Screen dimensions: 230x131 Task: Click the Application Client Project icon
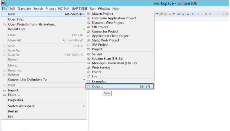coord(88,36)
